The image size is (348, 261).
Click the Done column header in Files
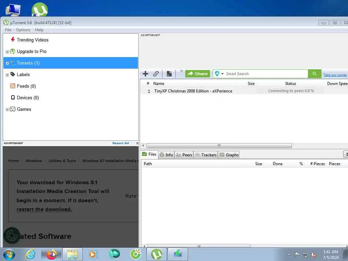278,164
